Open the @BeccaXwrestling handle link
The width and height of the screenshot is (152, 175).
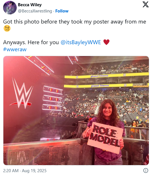pyautogui.click(x=35, y=11)
